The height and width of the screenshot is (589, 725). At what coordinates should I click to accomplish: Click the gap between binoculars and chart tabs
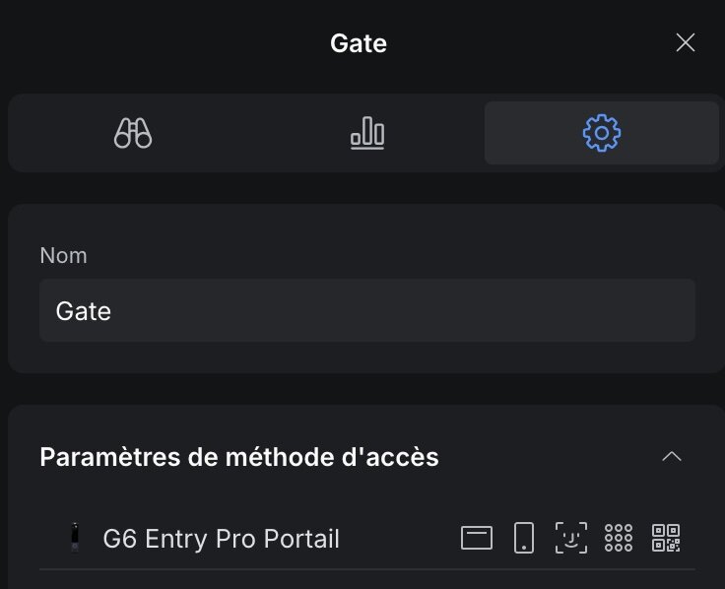tap(250, 133)
